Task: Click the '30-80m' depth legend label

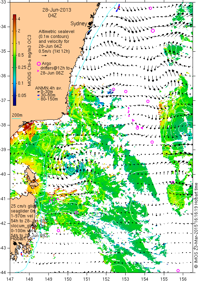Action: click(x=48, y=95)
